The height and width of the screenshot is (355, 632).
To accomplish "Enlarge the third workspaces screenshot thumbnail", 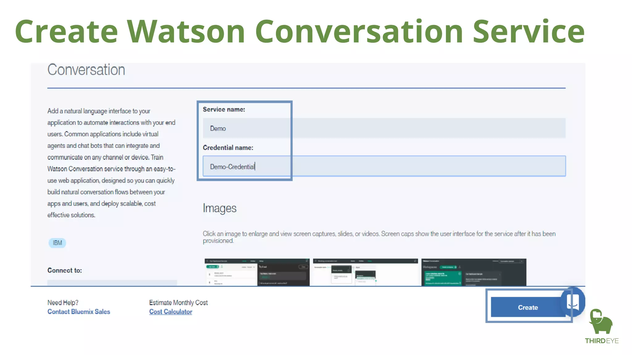I will coord(474,272).
